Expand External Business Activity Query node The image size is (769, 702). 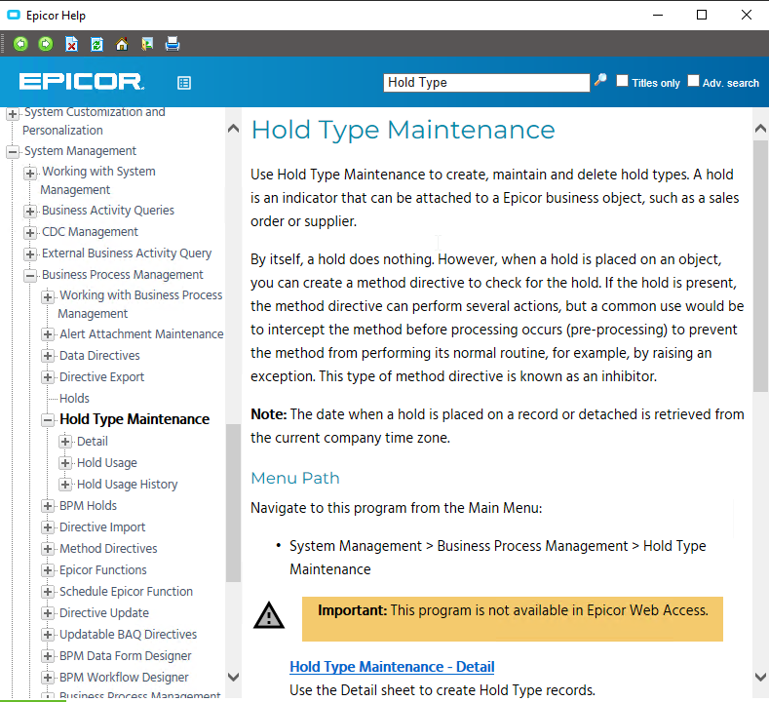(30, 254)
